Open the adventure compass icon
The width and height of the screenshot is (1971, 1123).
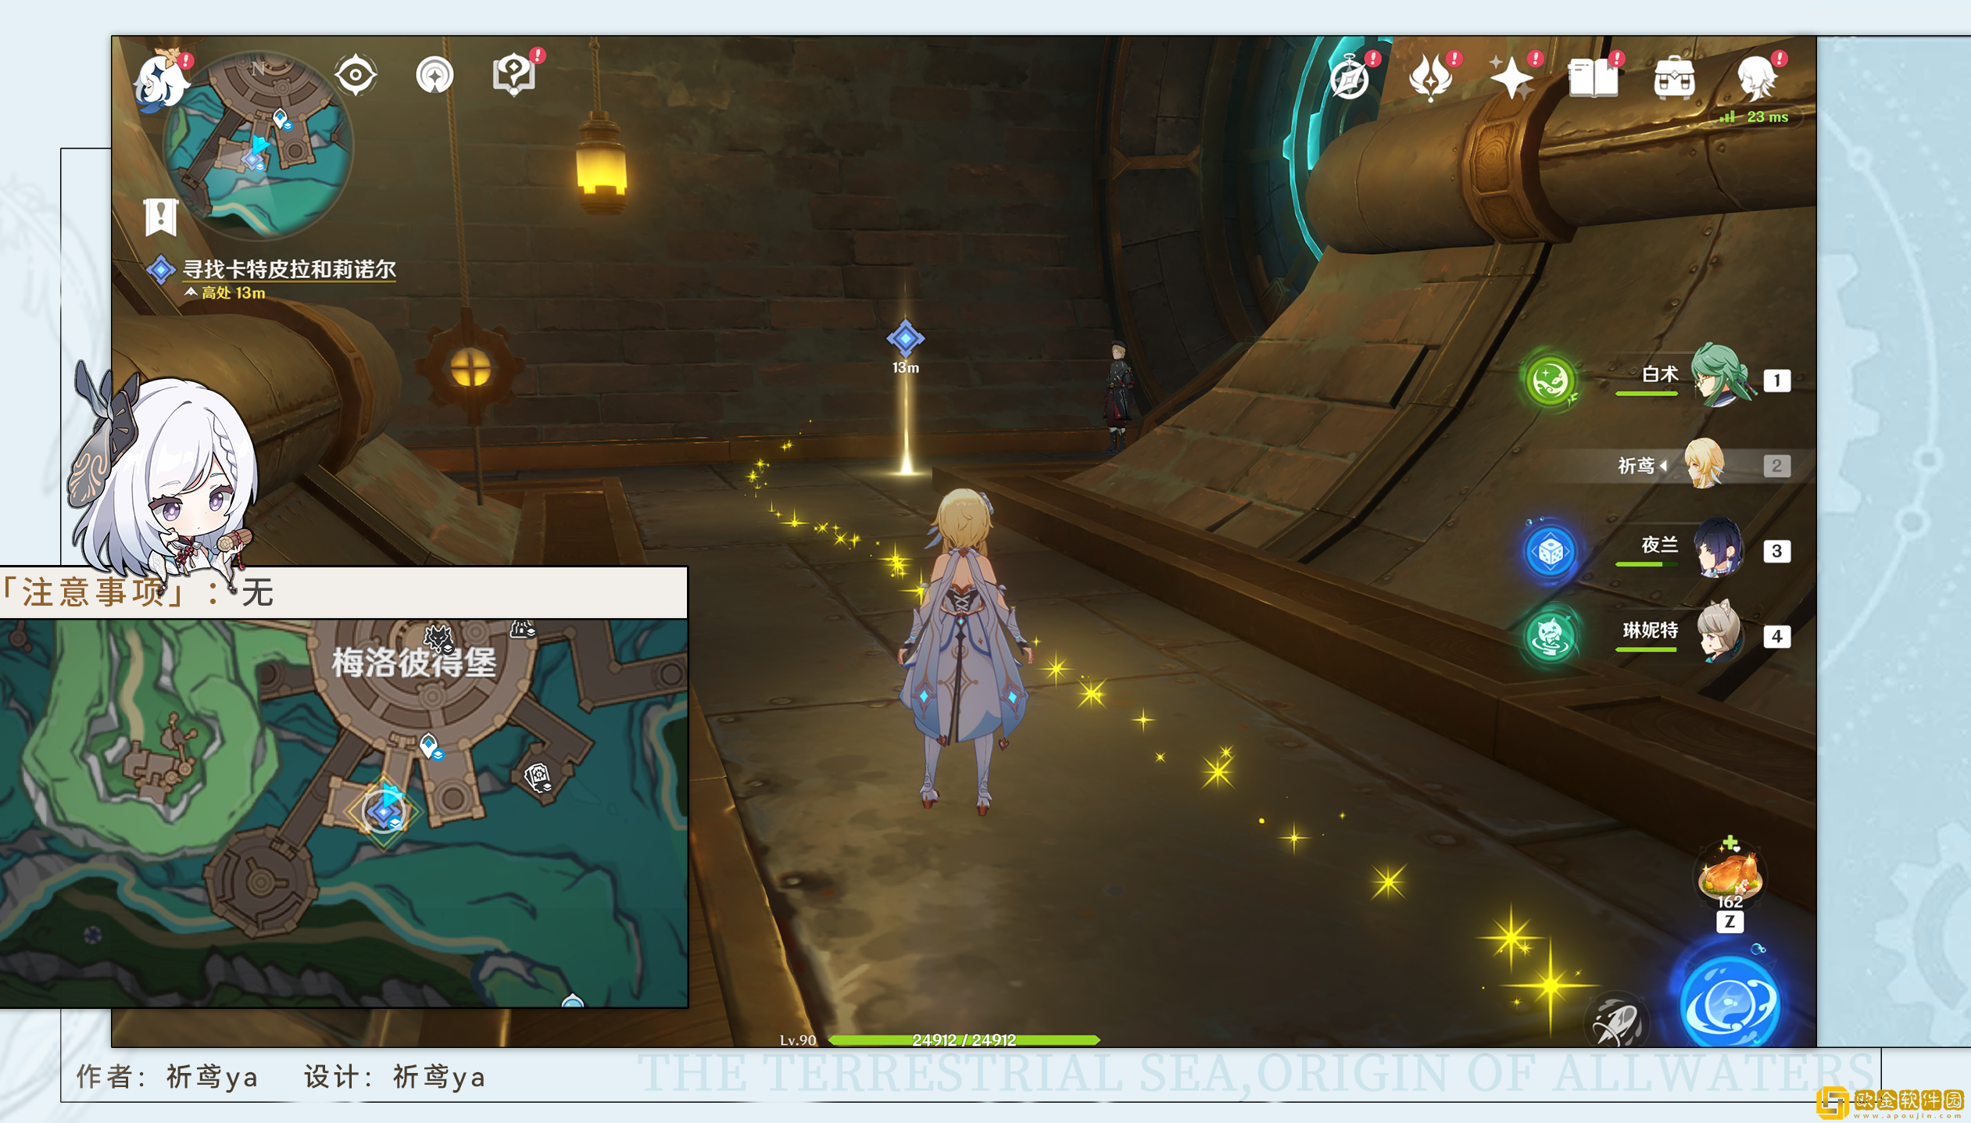(1350, 78)
